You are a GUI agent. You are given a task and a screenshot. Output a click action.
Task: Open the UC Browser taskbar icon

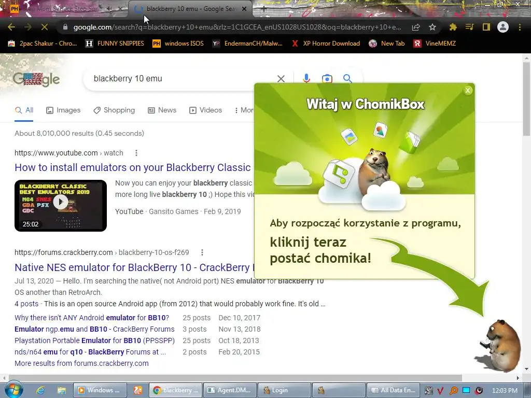137,390
